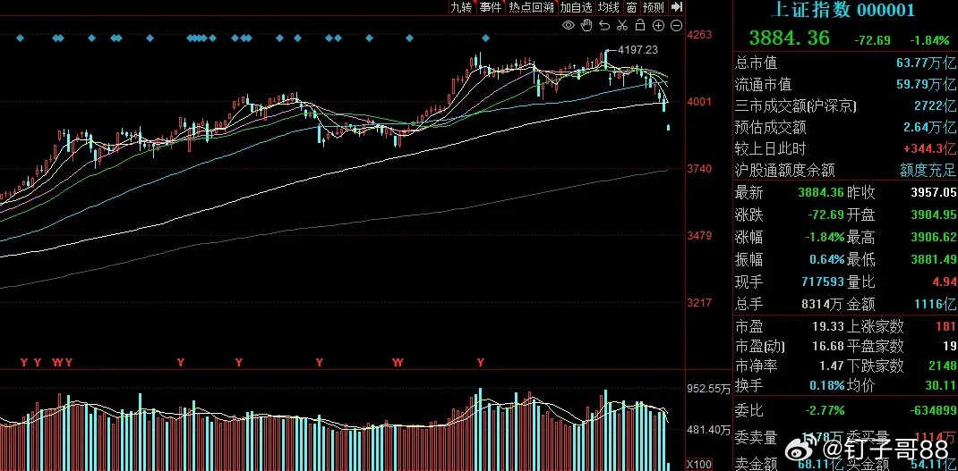Open 热点回溯 hotspot review
This screenshot has width=958, height=471.
click(531, 7)
